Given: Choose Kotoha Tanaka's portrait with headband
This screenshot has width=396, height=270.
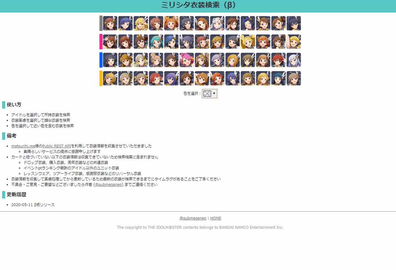Looking at the screenshot, I should click(125, 42).
